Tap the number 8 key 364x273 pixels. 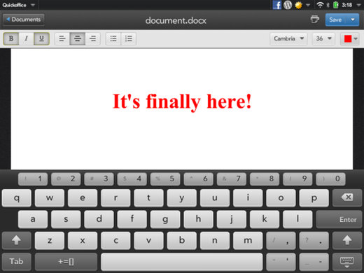tap(265, 179)
